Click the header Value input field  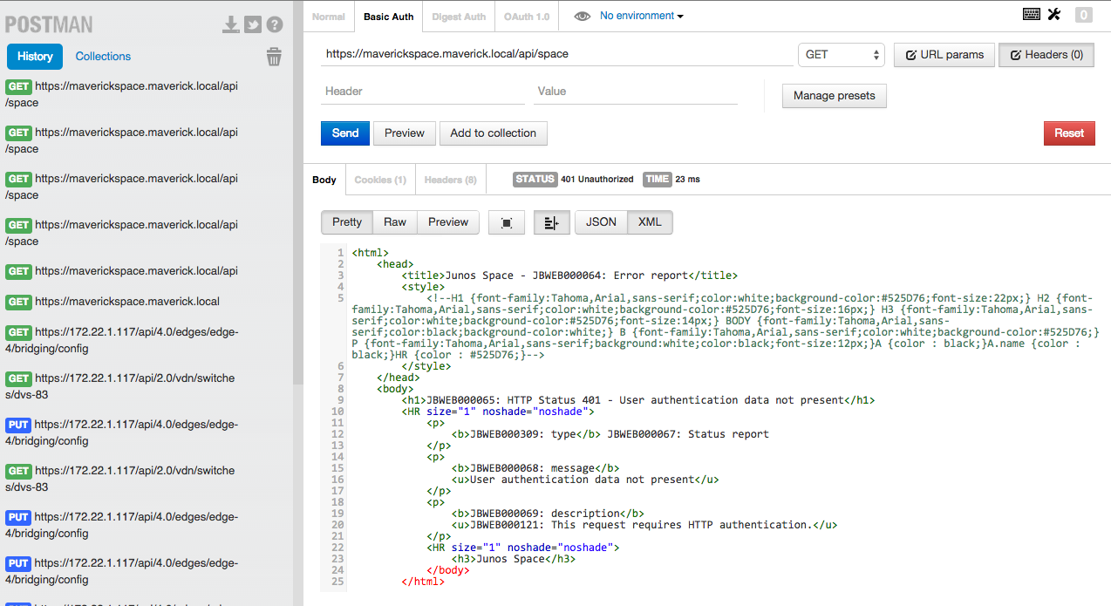coord(636,92)
